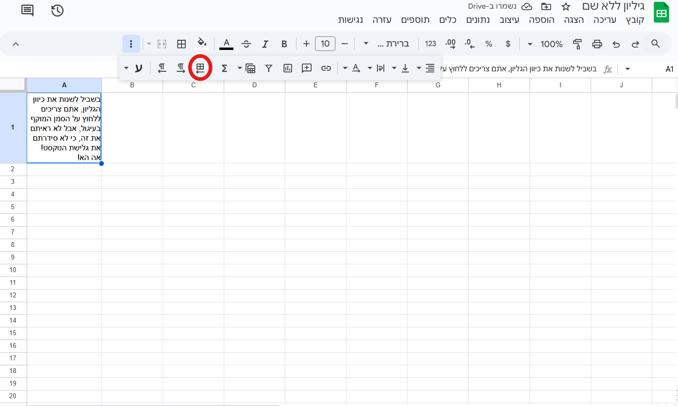Click the font size field showing 10
Screen dimensions: 678x406
325,44
